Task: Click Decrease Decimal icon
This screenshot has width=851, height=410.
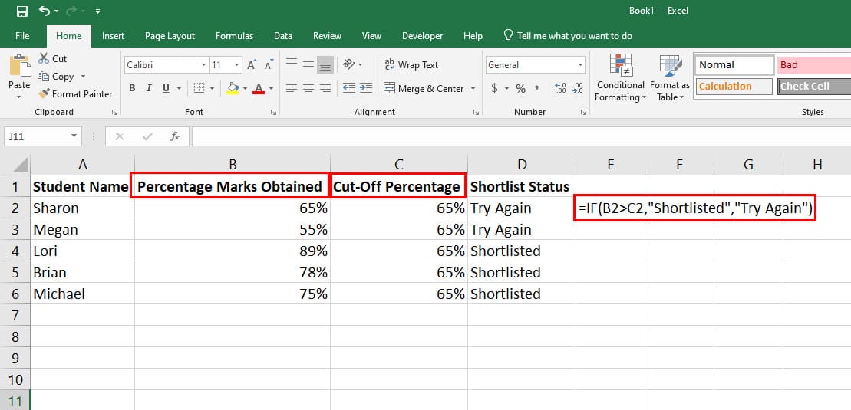Action: [578, 88]
